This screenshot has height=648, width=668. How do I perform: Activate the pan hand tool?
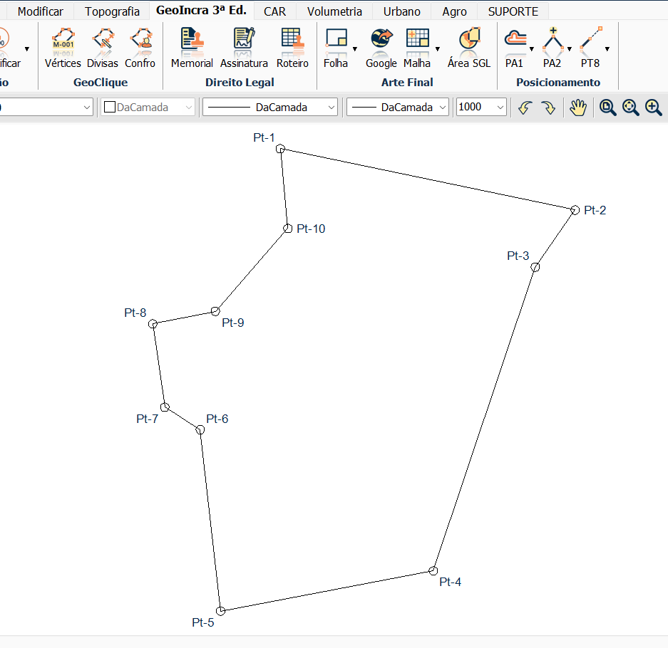pyautogui.click(x=577, y=108)
